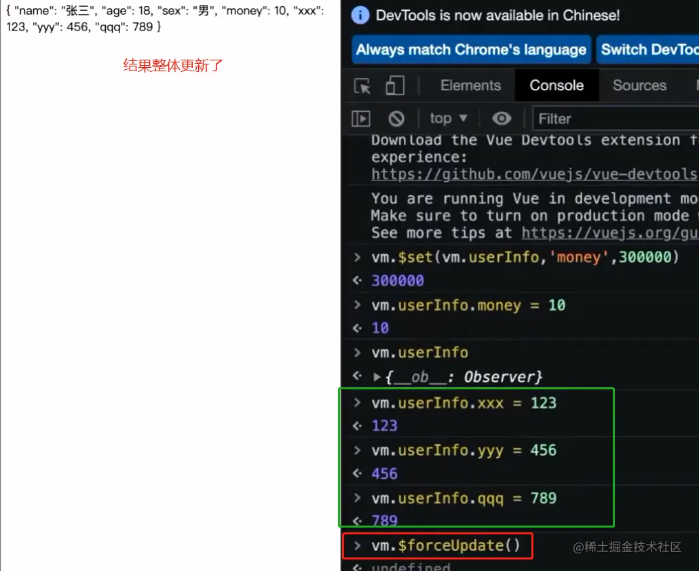699x571 pixels.
Task: Click the rendered userInfo JSON text on page
Action: tap(166, 19)
